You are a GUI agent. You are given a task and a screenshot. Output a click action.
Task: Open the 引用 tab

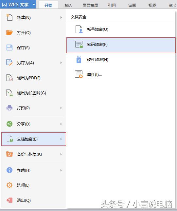(x=112, y=5)
